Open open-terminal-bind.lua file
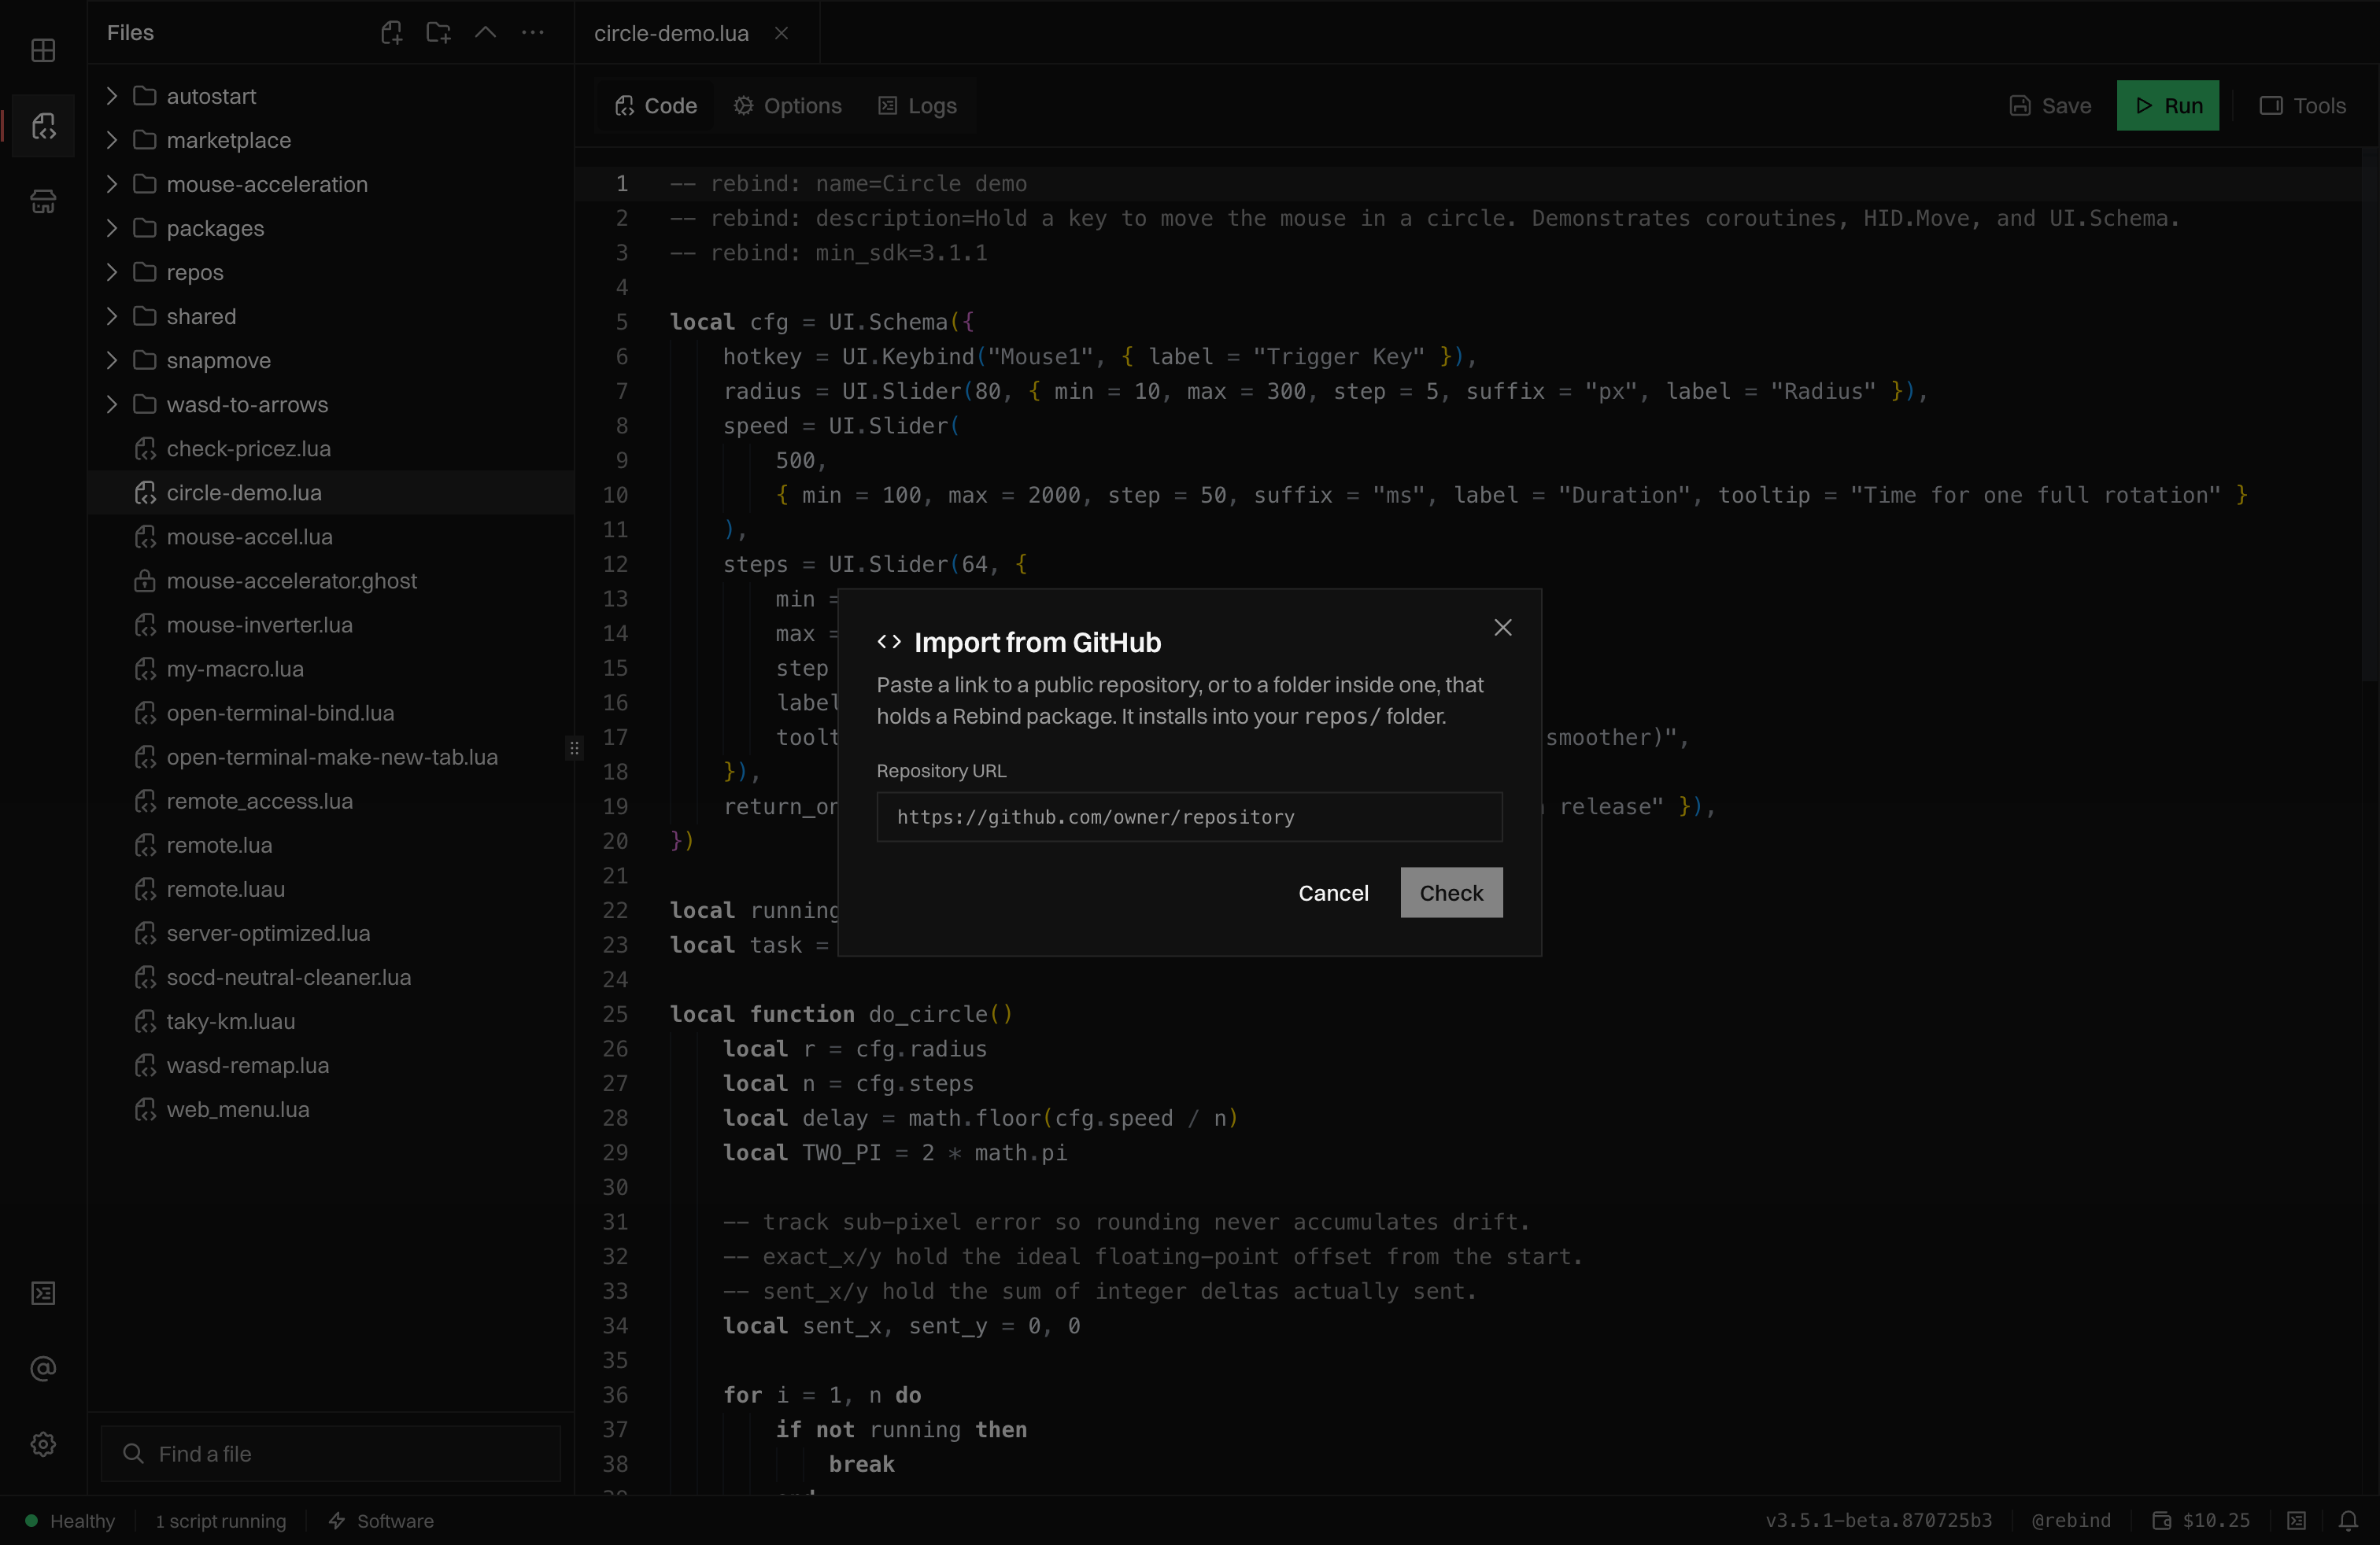Screen dimensions: 2380x1545 click(x=331, y=712)
